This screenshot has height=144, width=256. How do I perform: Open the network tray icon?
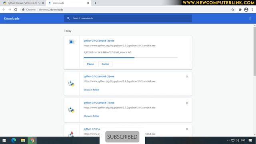[233, 140]
